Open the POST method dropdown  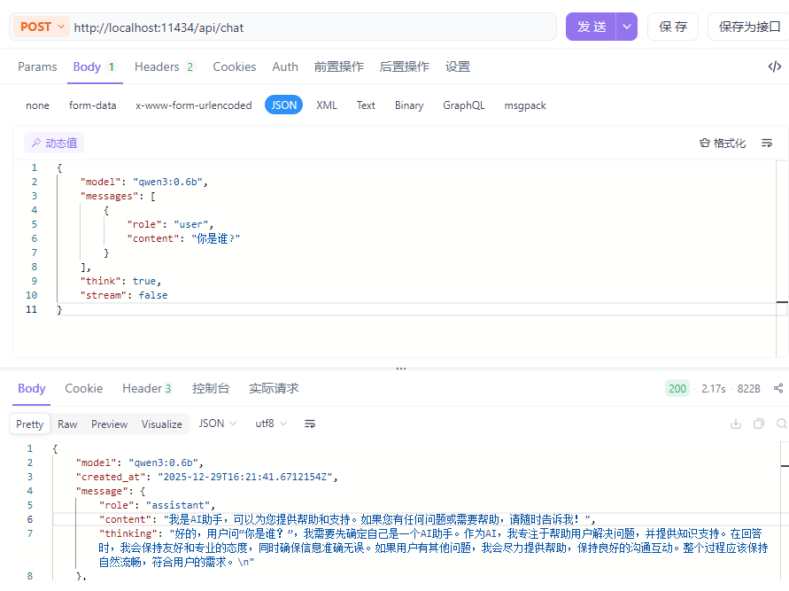click(x=42, y=27)
